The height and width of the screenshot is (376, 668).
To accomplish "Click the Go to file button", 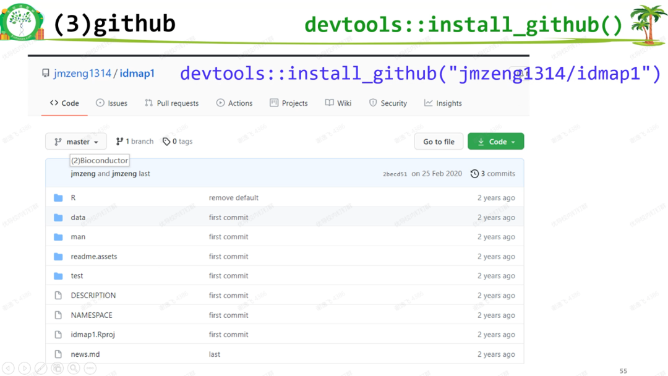I will (x=439, y=142).
